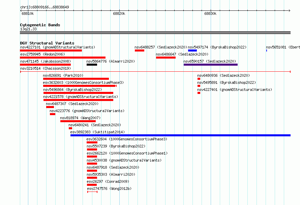Click the long blue bar of esv3892383

(180, 135)
